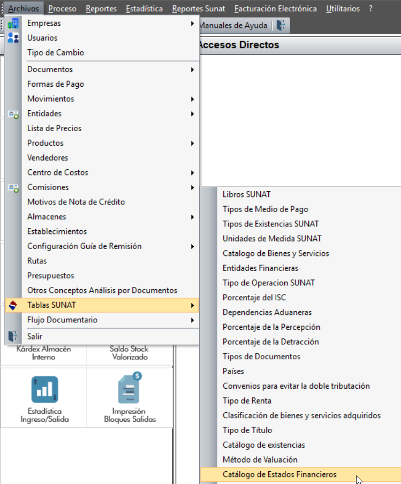Viewport: 401px width, 484px height.
Task: Select Lista de Precios entry
Action: coord(102,128)
